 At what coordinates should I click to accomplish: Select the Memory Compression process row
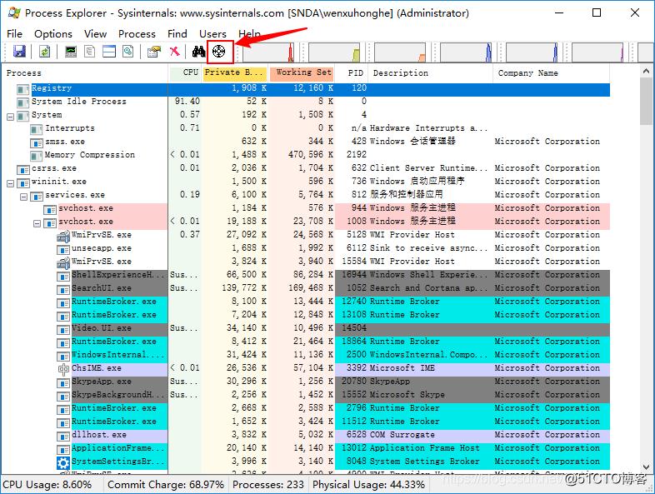(89, 155)
